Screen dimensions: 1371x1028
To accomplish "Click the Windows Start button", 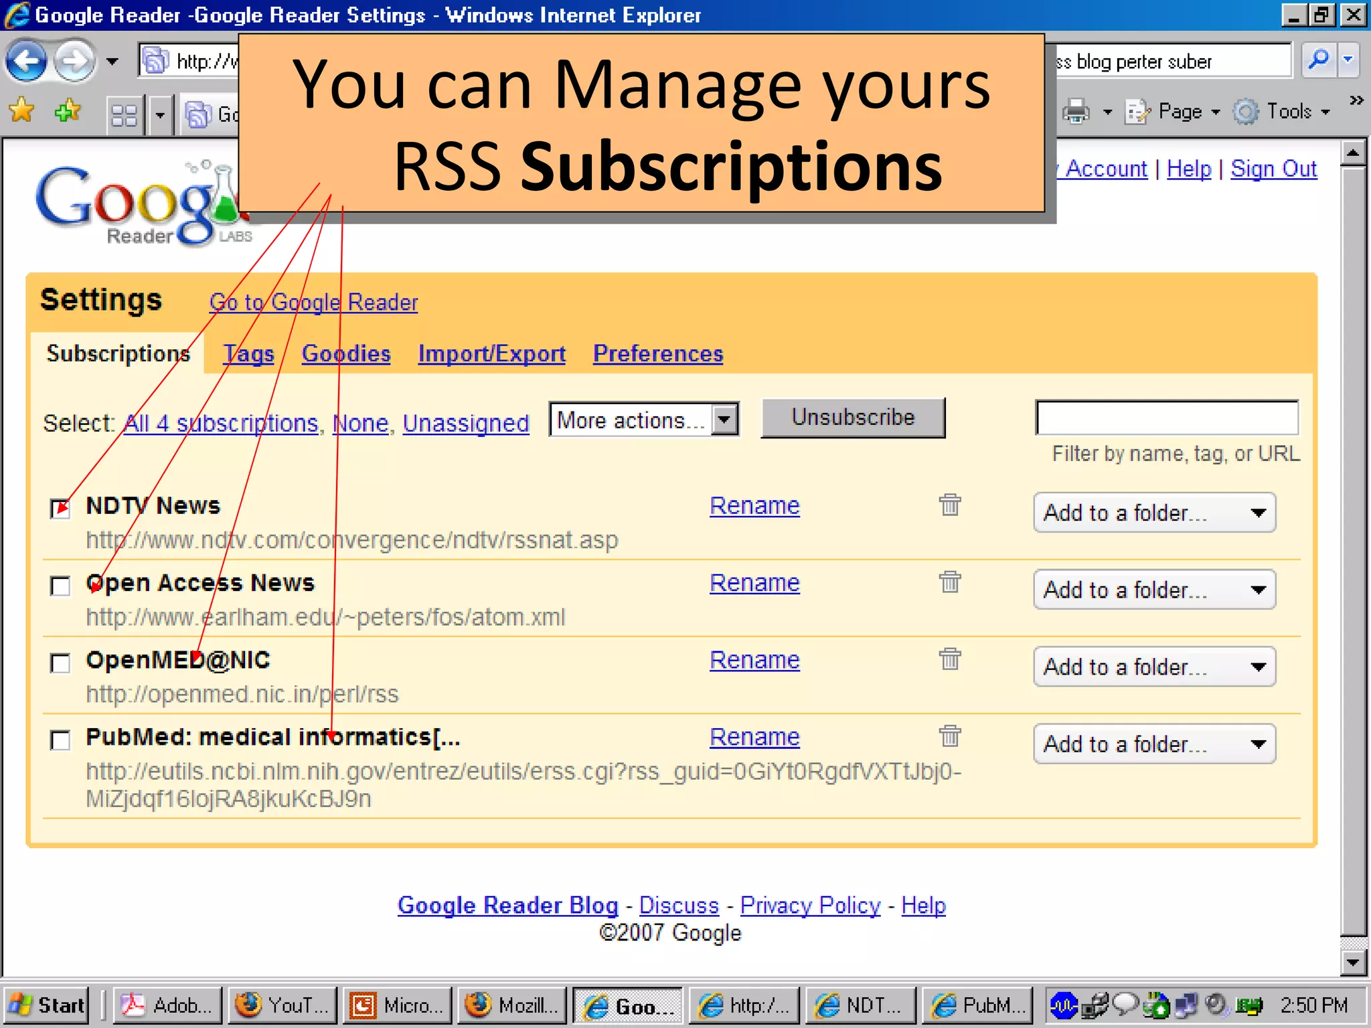I will pos(46,1005).
